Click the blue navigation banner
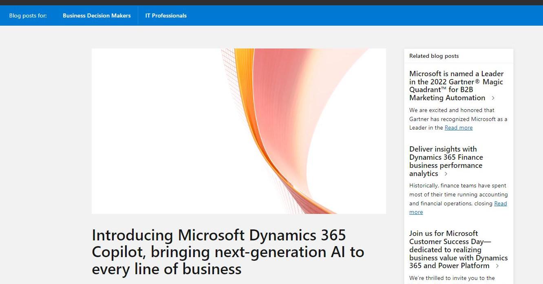 point(326,15)
